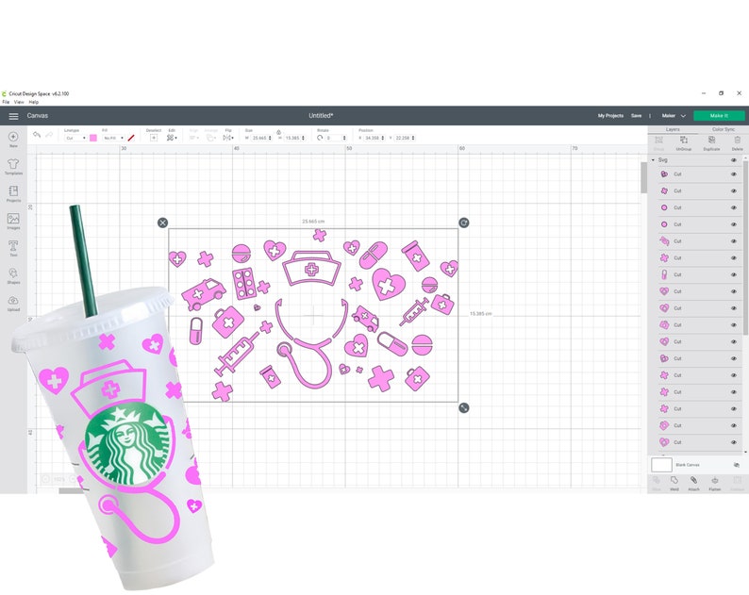Open the View menu

[x=19, y=102]
